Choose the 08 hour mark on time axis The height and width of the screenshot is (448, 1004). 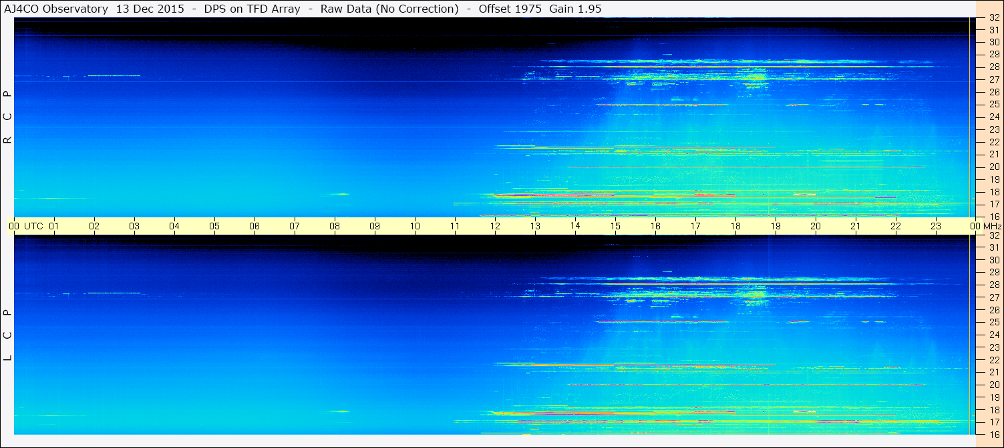(335, 226)
